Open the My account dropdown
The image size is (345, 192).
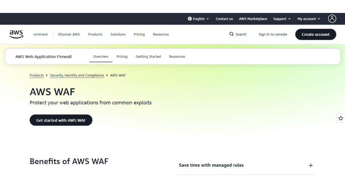309,19
